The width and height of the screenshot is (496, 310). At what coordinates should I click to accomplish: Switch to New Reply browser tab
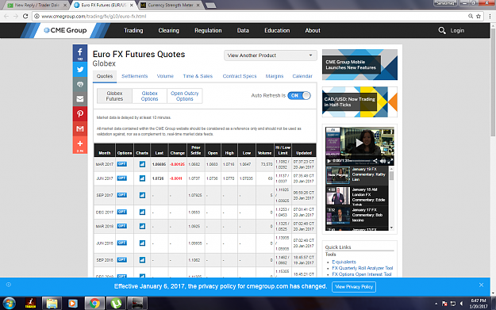pos(37,5)
